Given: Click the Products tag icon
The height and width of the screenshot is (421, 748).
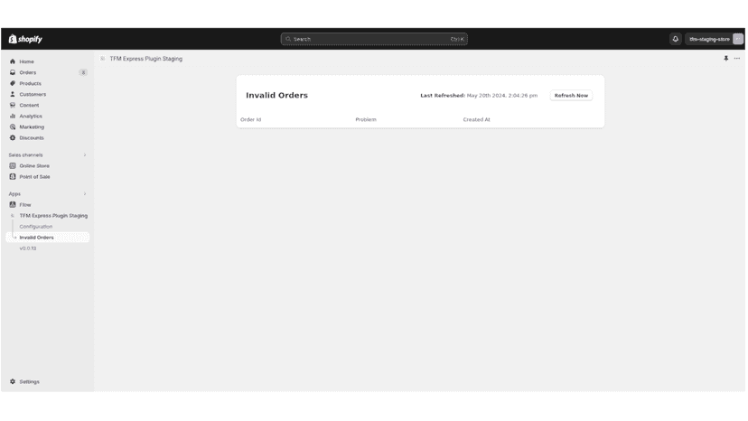Looking at the screenshot, I should click(13, 83).
